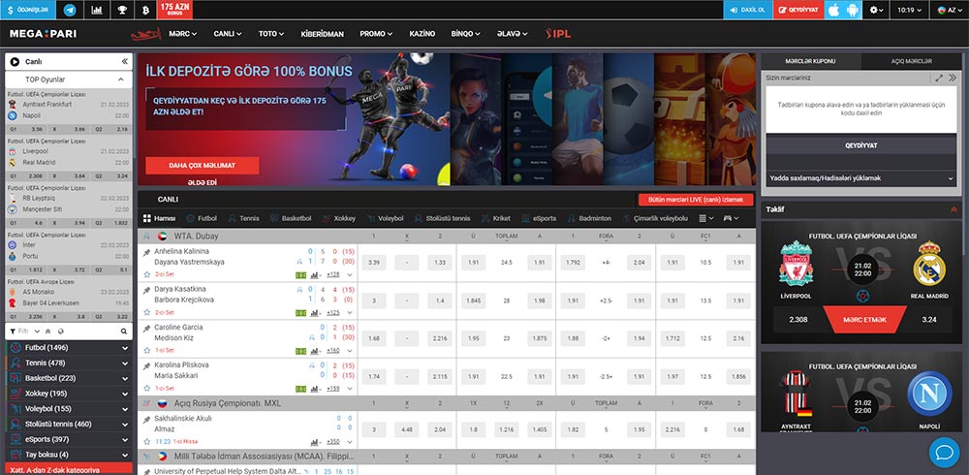Screen dimensions: 969x475
Task: Pin the Kasatkina vs Krejcikova match
Action: [146, 289]
